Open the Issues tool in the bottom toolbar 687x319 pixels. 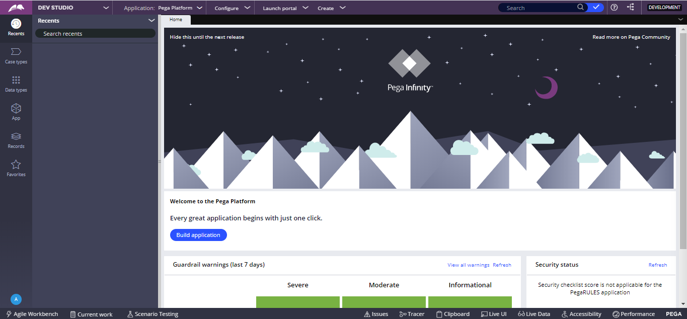pyautogui.click(x=376, y=314)
